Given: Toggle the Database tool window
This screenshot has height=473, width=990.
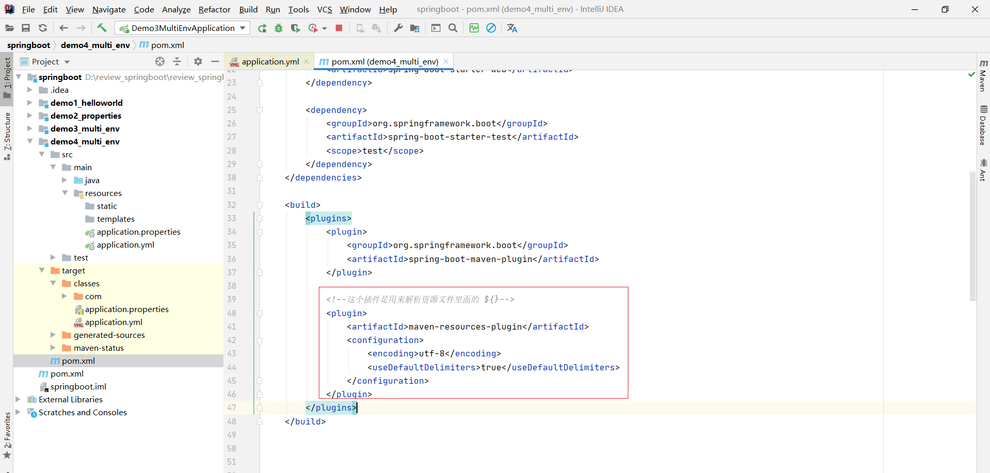Looking at the screenshot, I should [x=983, y=125].
